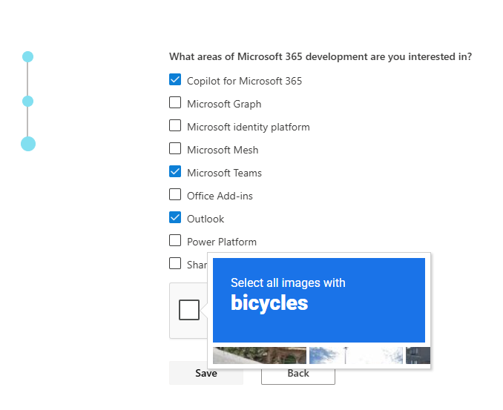
Task: Uncheck Copilot for Microsoft 365 checkbox
Action: [175, 79]
